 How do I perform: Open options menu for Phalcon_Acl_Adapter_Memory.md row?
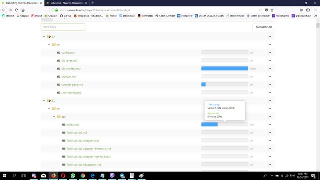(269, 149)
